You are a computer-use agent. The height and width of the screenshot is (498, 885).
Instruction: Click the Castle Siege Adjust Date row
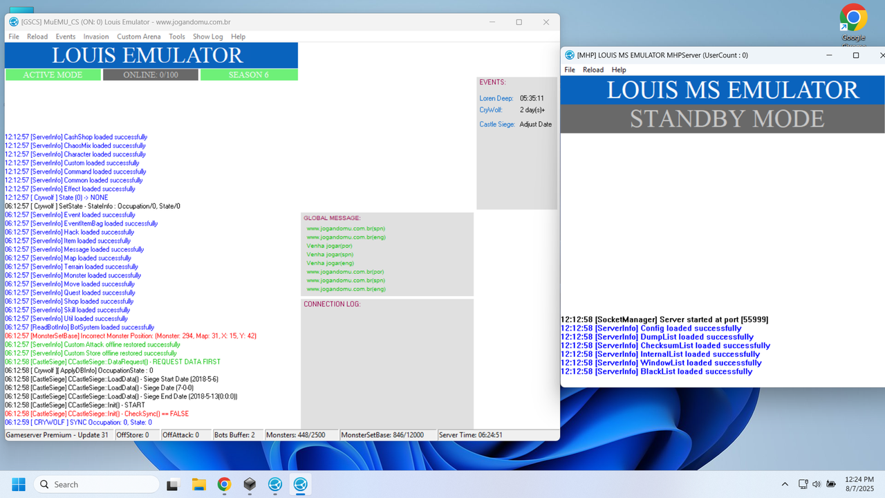[x=516, y=124]
